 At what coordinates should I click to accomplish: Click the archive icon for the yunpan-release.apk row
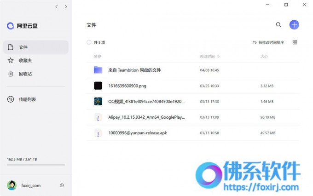pos(98,133)
